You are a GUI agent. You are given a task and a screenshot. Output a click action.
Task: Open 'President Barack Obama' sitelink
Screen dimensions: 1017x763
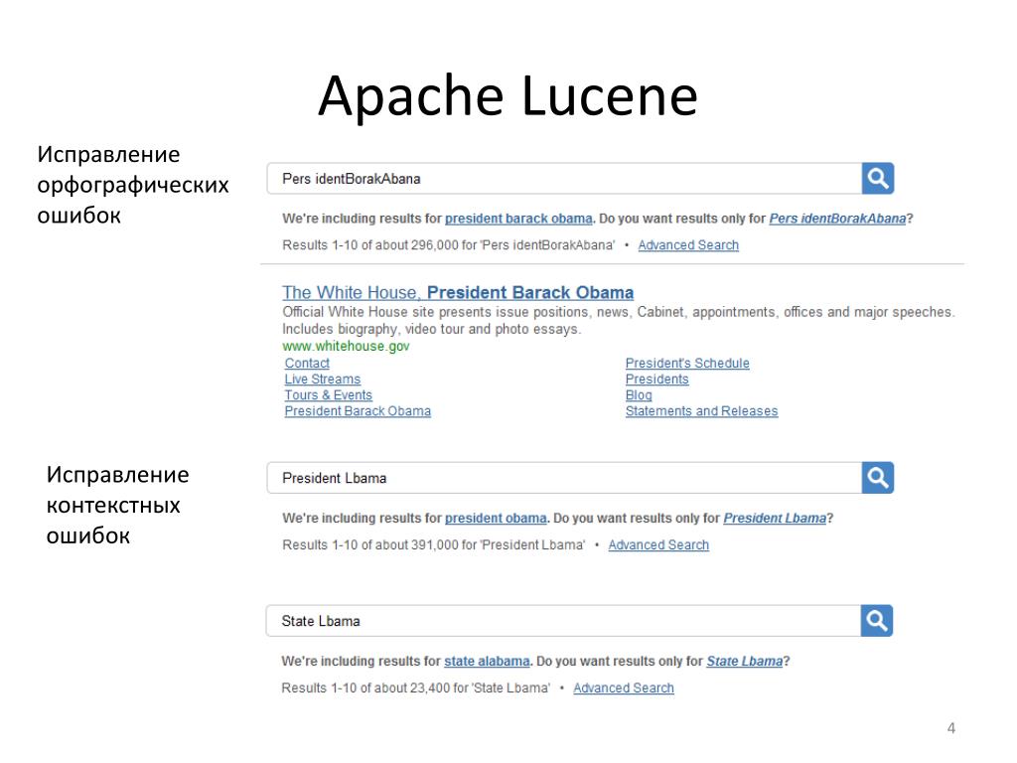pos(358,411)
